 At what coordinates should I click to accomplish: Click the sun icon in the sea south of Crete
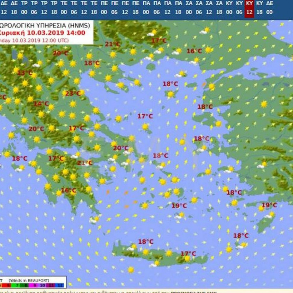(131, 270)
